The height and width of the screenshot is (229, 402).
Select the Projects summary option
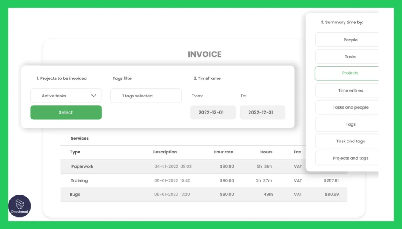(x=347, y=73)
